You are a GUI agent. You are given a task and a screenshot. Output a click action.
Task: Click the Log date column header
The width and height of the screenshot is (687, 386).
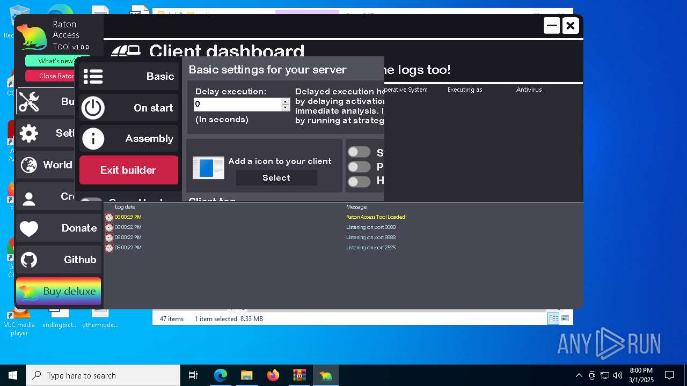[125, 207]
